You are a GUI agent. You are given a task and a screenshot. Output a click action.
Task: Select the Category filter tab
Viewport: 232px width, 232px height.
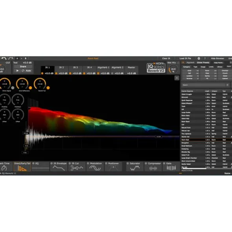[x=186, y=67]
